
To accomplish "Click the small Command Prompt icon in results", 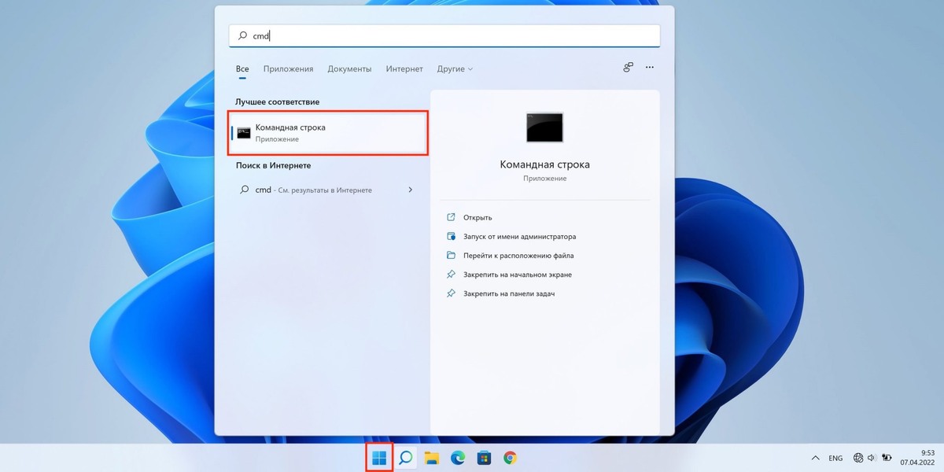I will tap(244, 132).
